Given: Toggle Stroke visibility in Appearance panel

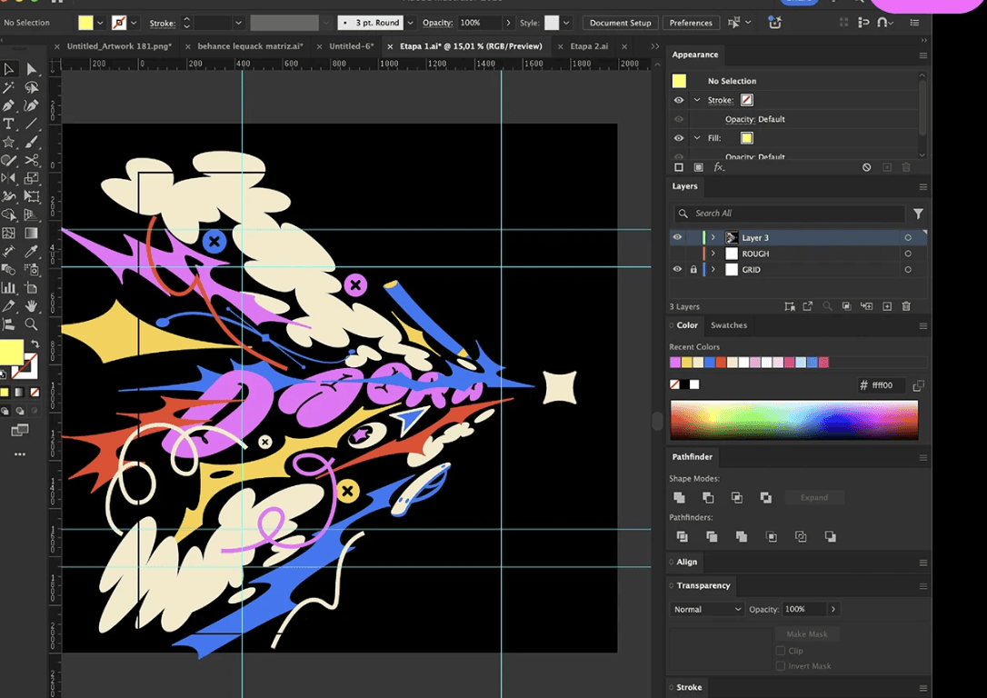Looking at the screenshot, I should click(x=679, y=100).
